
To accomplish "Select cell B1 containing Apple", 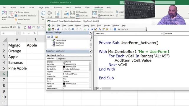I will [x=35, y=45].
